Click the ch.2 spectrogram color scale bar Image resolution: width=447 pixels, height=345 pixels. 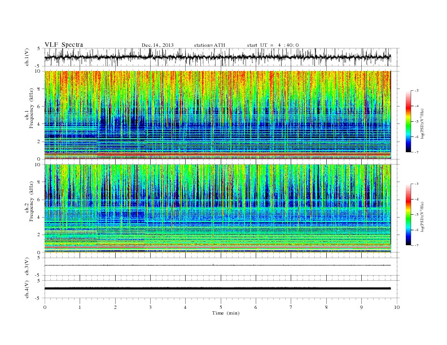coord(409,215)
